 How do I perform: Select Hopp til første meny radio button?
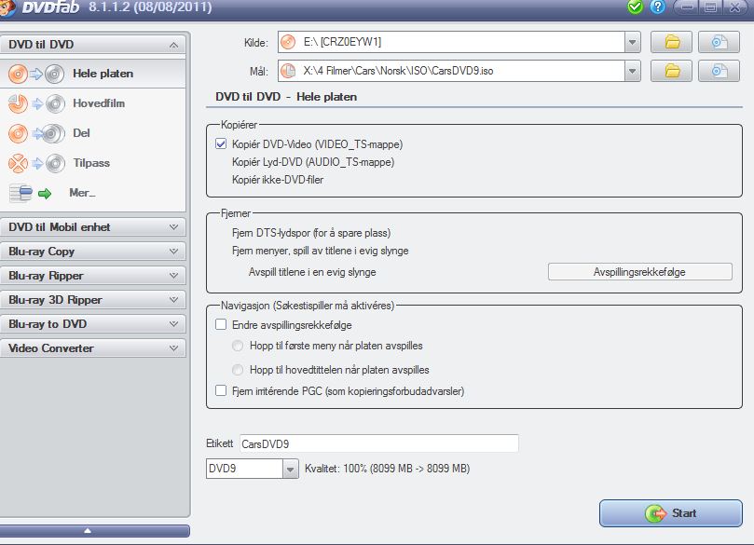(x=238, y=346)
